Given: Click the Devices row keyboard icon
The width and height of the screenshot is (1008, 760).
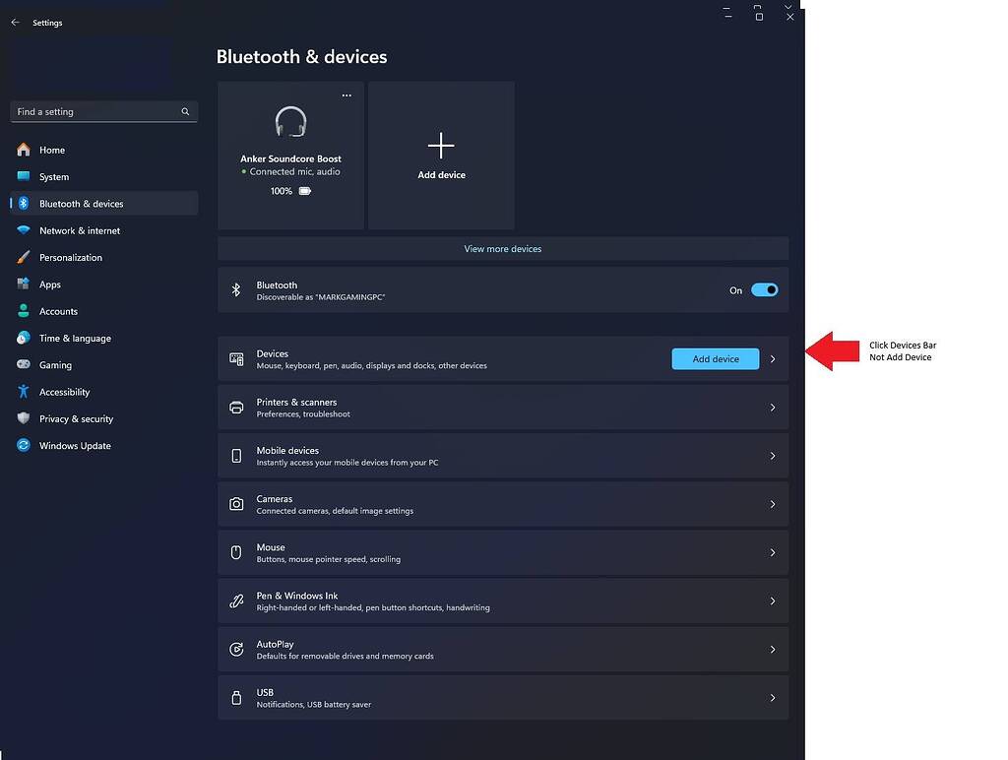Looking at the screenshot, I should point(236,358).
